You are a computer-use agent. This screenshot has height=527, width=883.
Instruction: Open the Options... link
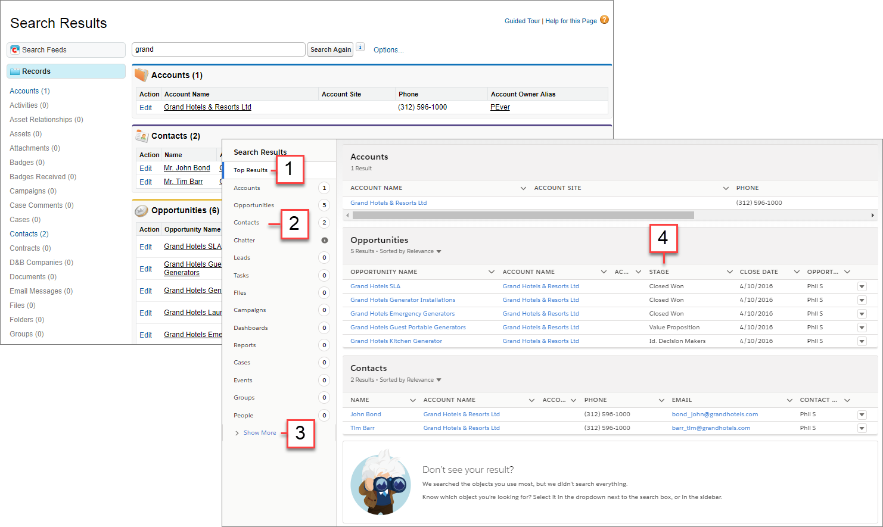click(x=388, y=50)
